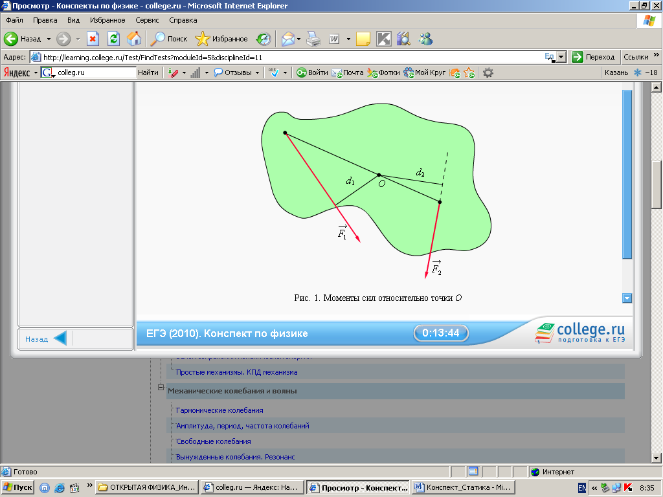Screen dimensions: 663x497
Task: Click the EN language indicator in tray
Action: (582, 488)
